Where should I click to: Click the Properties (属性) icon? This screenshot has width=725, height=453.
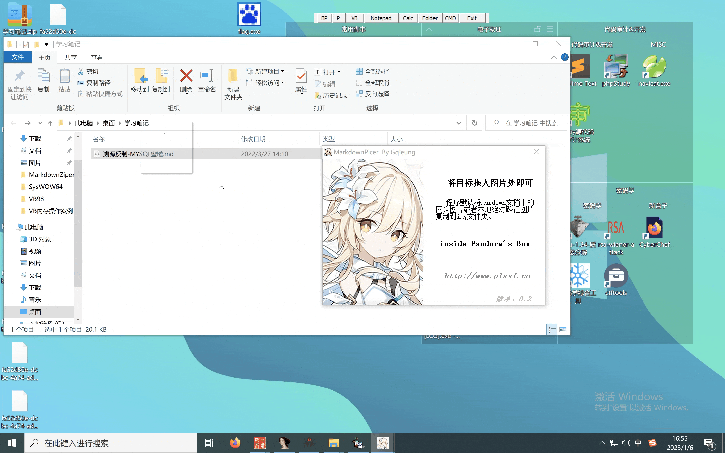pyautogui.click(x=301, y=76)
